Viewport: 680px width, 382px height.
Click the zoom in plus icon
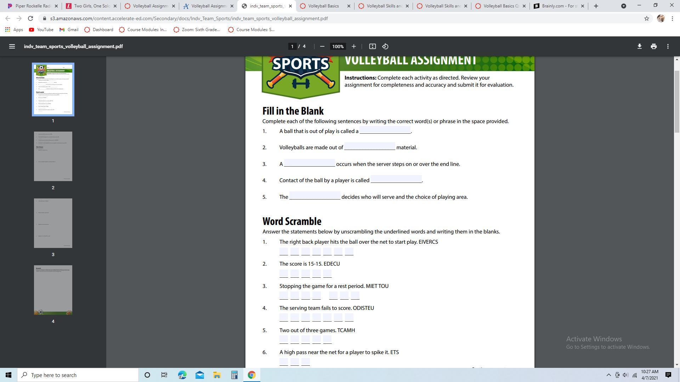point(353,46)
